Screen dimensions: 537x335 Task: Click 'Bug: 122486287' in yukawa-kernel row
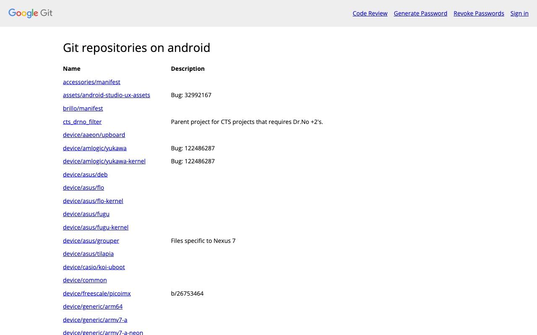point(193,161)
